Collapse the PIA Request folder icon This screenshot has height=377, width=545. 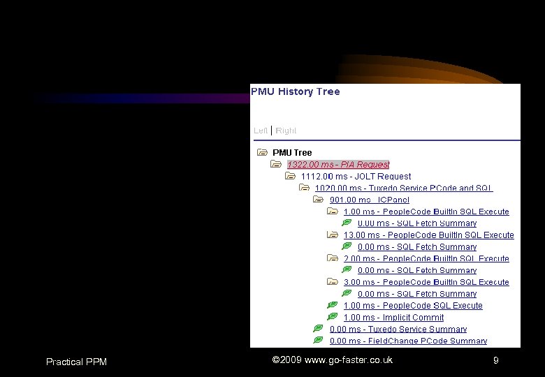click(276, 164)
